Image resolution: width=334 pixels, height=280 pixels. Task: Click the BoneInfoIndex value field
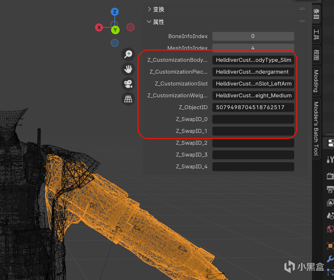pyautogui.click(x=253, y=36)
